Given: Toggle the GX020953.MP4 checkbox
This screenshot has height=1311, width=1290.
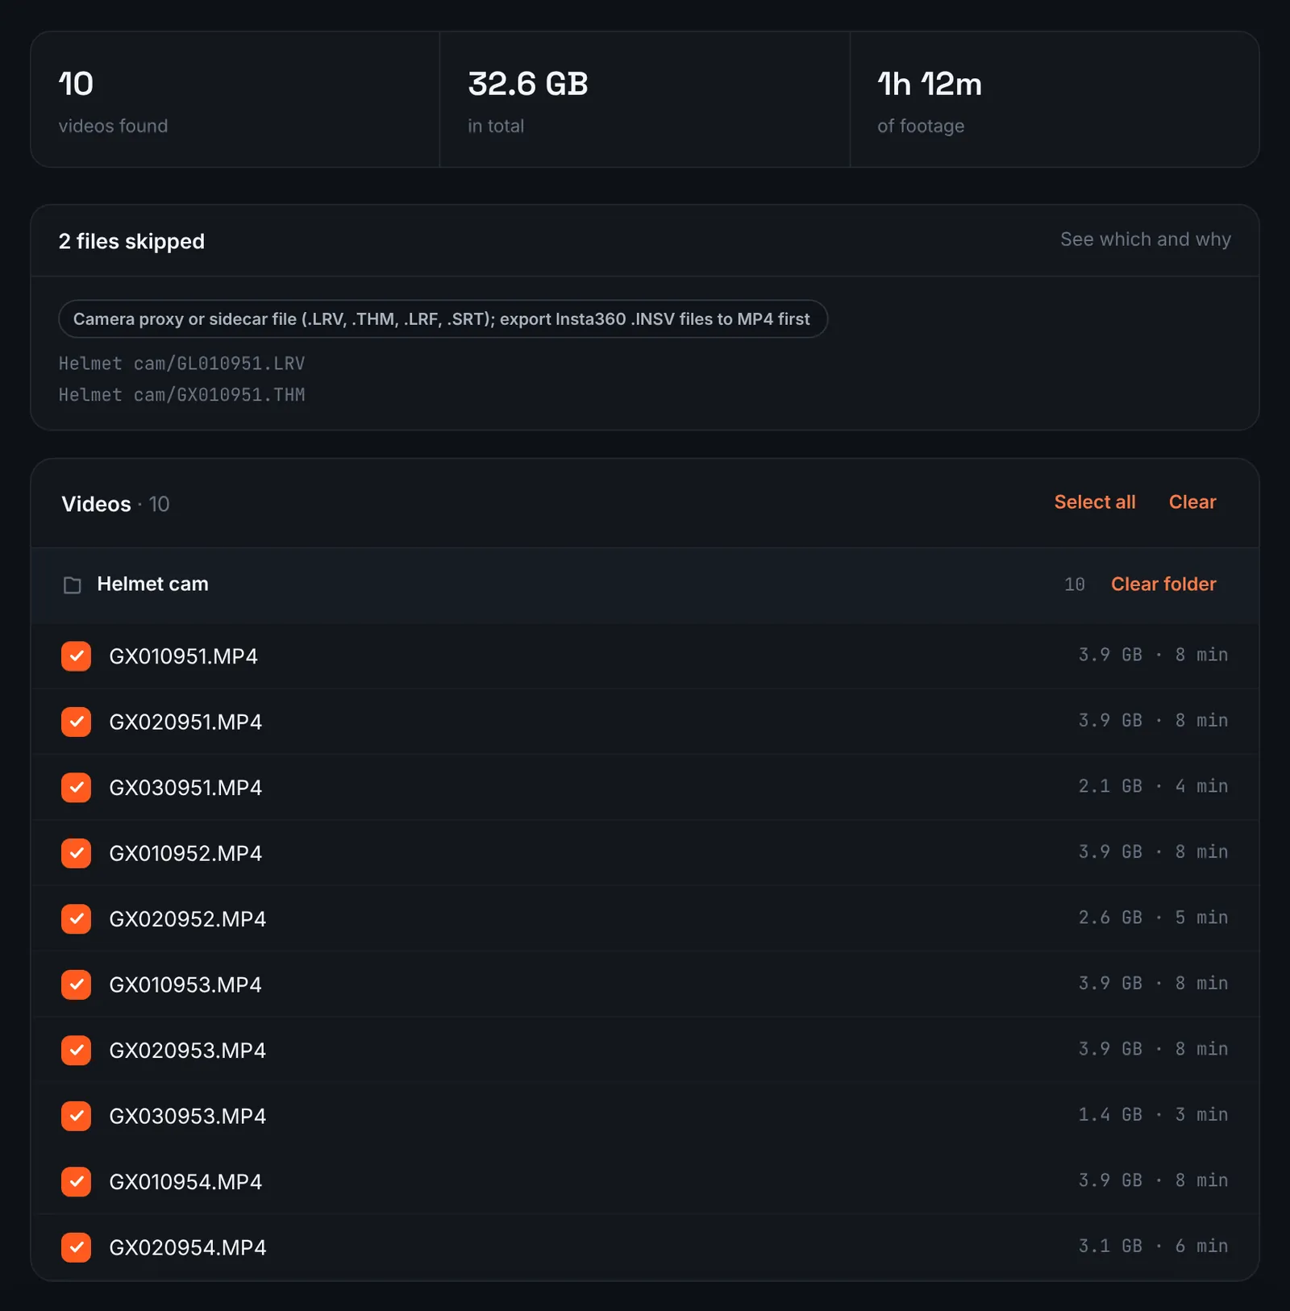Looking at the screenshot, I should [x=76, y=1051].
